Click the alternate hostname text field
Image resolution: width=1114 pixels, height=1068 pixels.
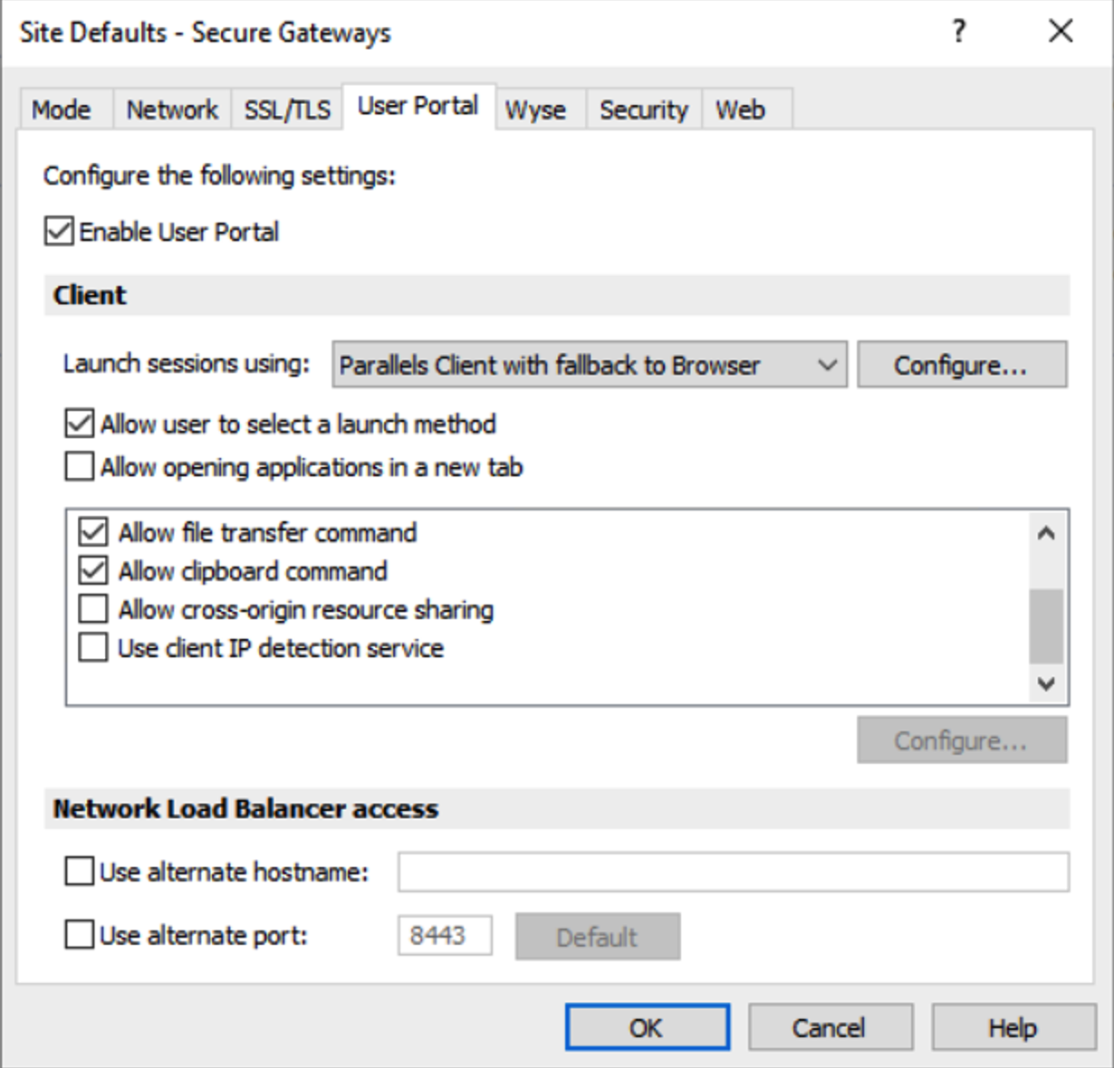pyautogui.click(x=733, y=873)
